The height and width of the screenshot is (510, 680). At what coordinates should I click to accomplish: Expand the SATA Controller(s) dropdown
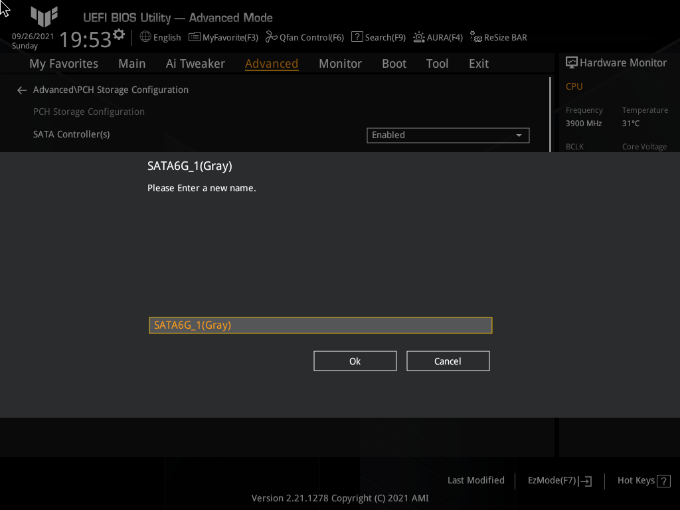(x=519, y=135)
